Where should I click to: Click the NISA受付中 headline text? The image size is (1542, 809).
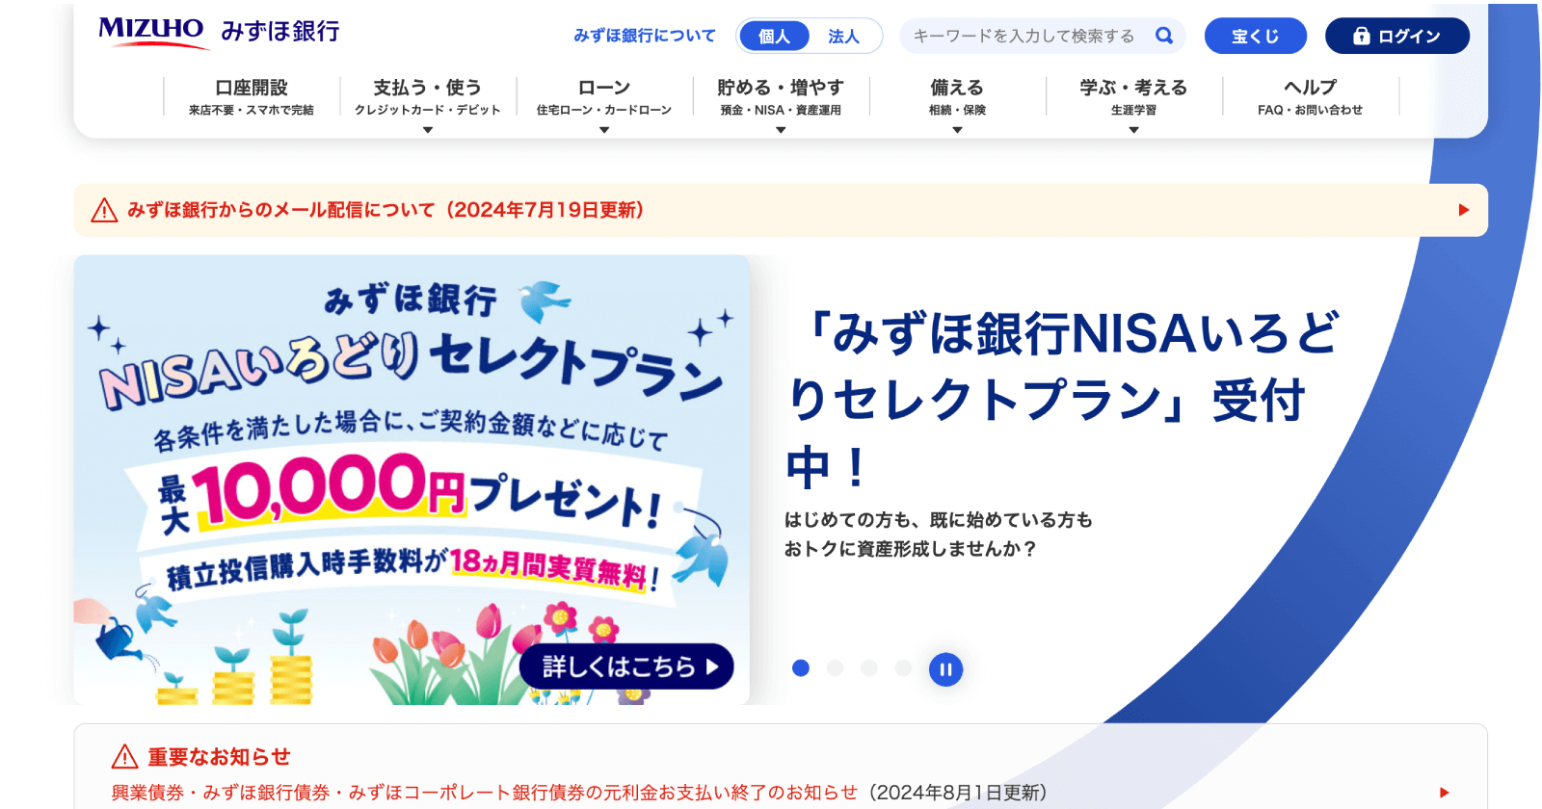pos(1062,399)
